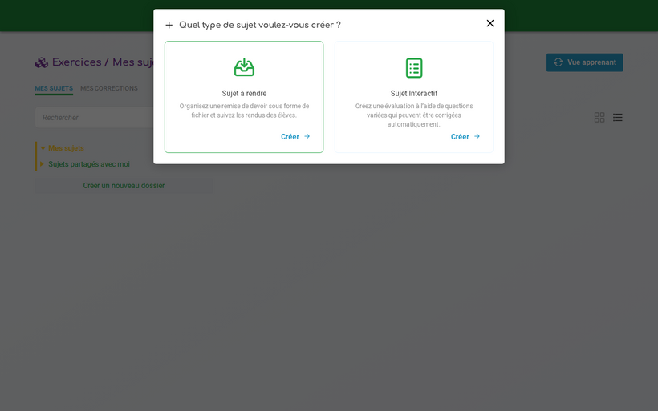Screen dimensions: 658x411
Task: Select Mes sujets tree item
Action: coord(66,148)
